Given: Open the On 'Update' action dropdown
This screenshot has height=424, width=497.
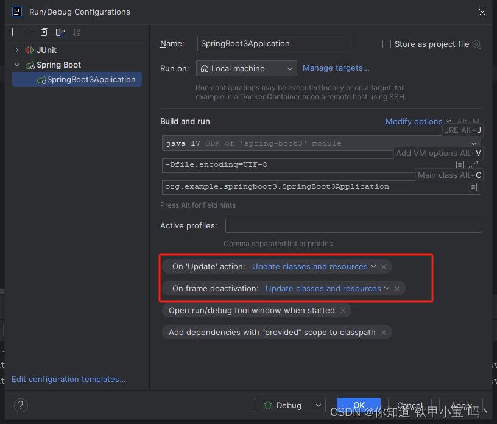Looking at the screenshot, I should pos(314,266).
